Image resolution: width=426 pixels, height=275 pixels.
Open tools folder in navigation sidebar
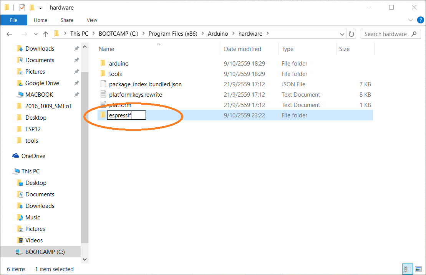[x=31, y=141]
